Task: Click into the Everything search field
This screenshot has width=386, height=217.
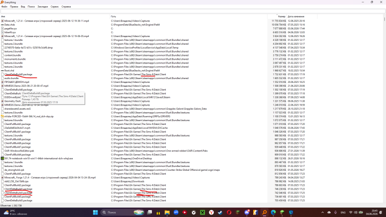Action: click(x=193, y=11)
